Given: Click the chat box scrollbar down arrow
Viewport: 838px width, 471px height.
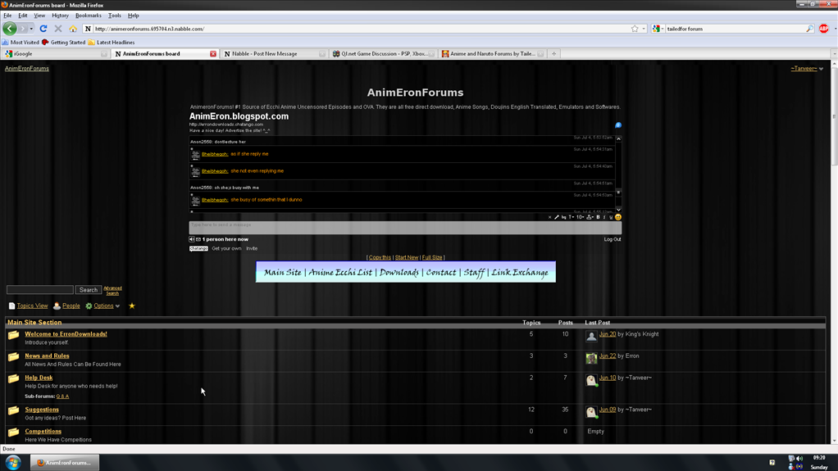Looking at the screenshot, I should (x=618, y=210).
